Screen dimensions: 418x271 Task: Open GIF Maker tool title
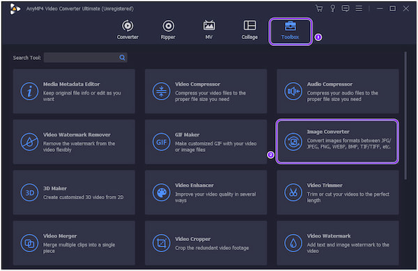coord(187,135)
